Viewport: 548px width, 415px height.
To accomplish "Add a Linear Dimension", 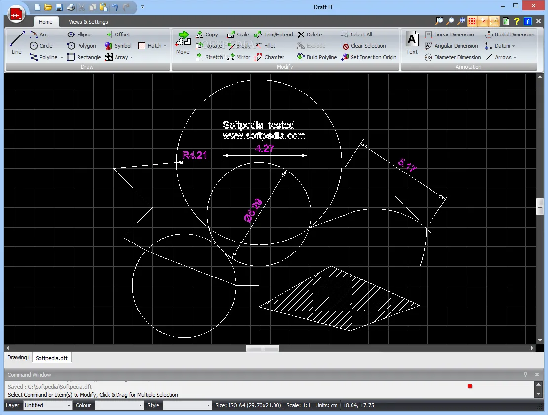I will pos(449,35).
